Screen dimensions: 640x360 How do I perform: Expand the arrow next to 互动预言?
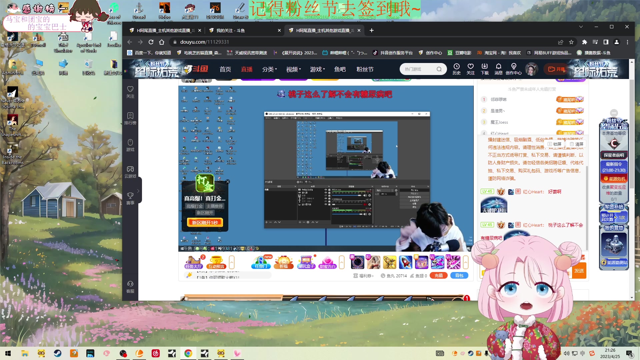pos(232,262)
